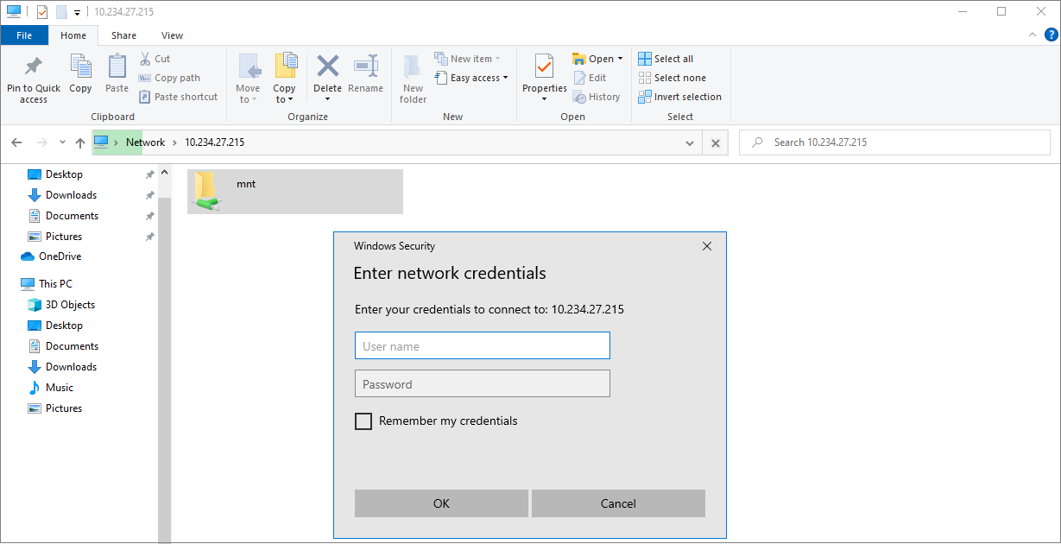Open the Open button dropdown arrow

point(620,59)
